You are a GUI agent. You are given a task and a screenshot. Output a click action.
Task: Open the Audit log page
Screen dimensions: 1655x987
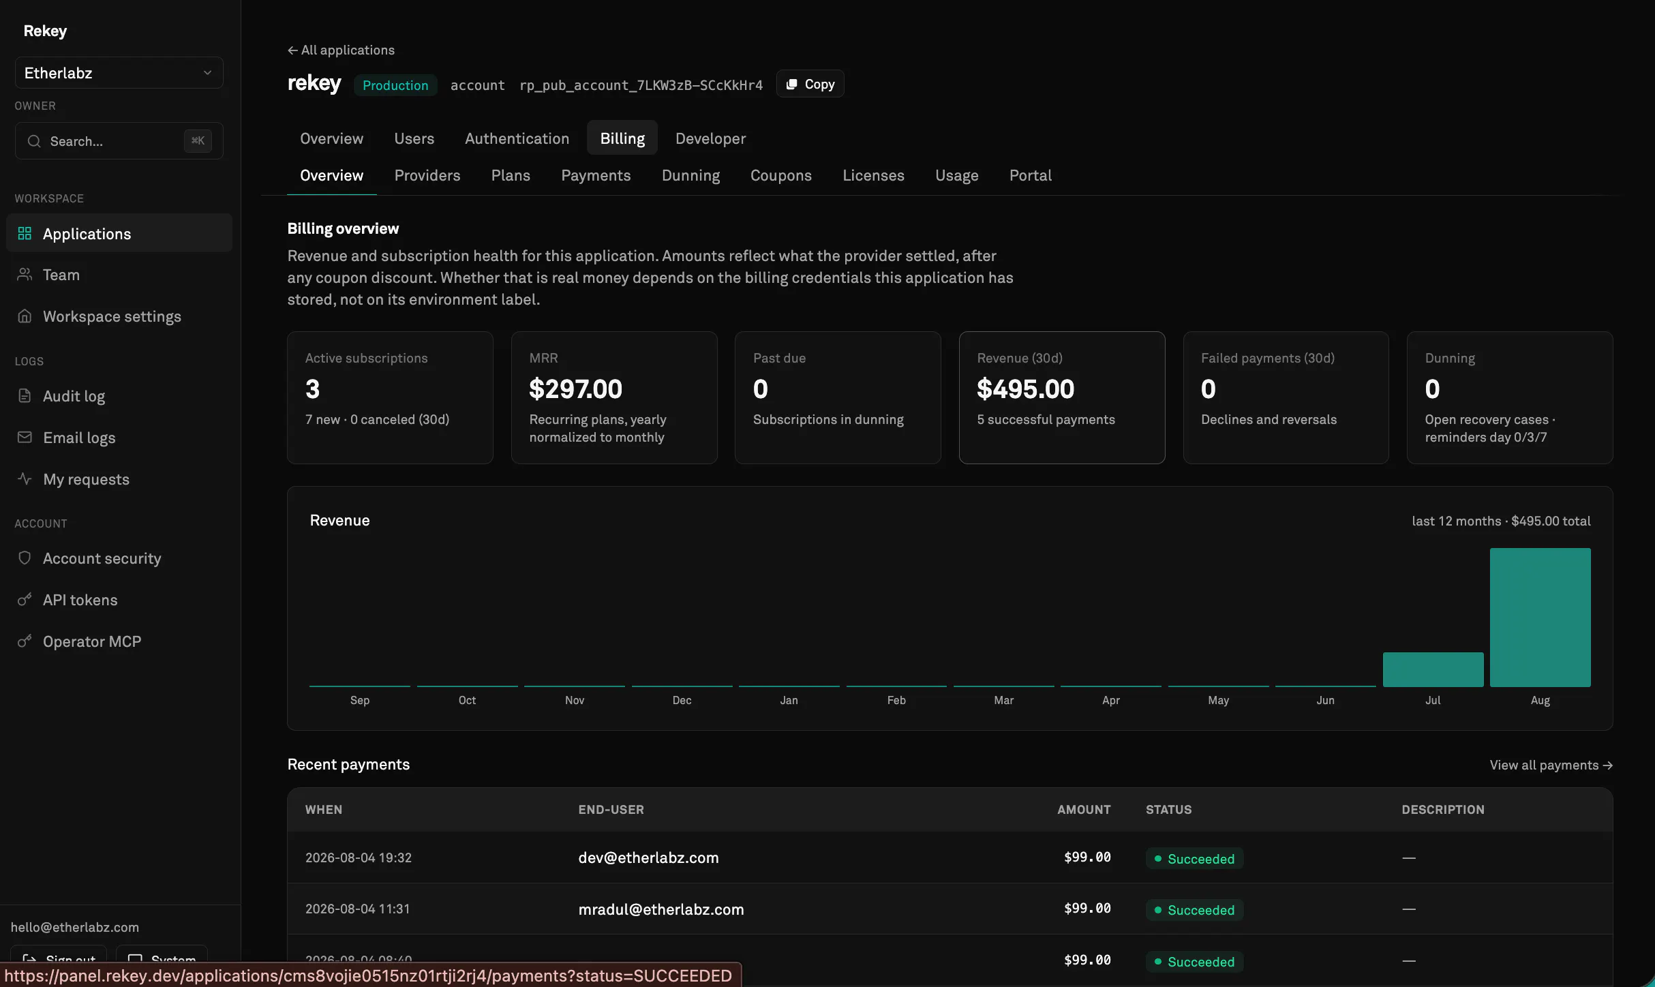click(119, 395)
